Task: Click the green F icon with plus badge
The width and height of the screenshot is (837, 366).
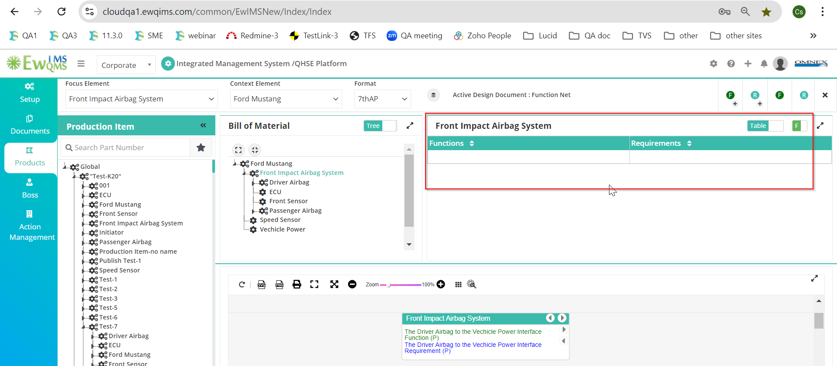Action: (731, 96)
